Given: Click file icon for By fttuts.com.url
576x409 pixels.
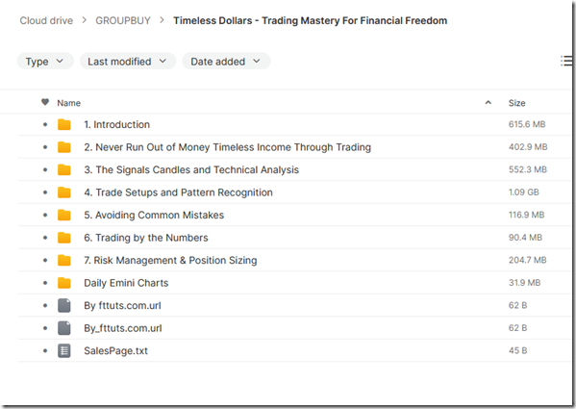Looking at the screenshot, I should pos(64,305).
